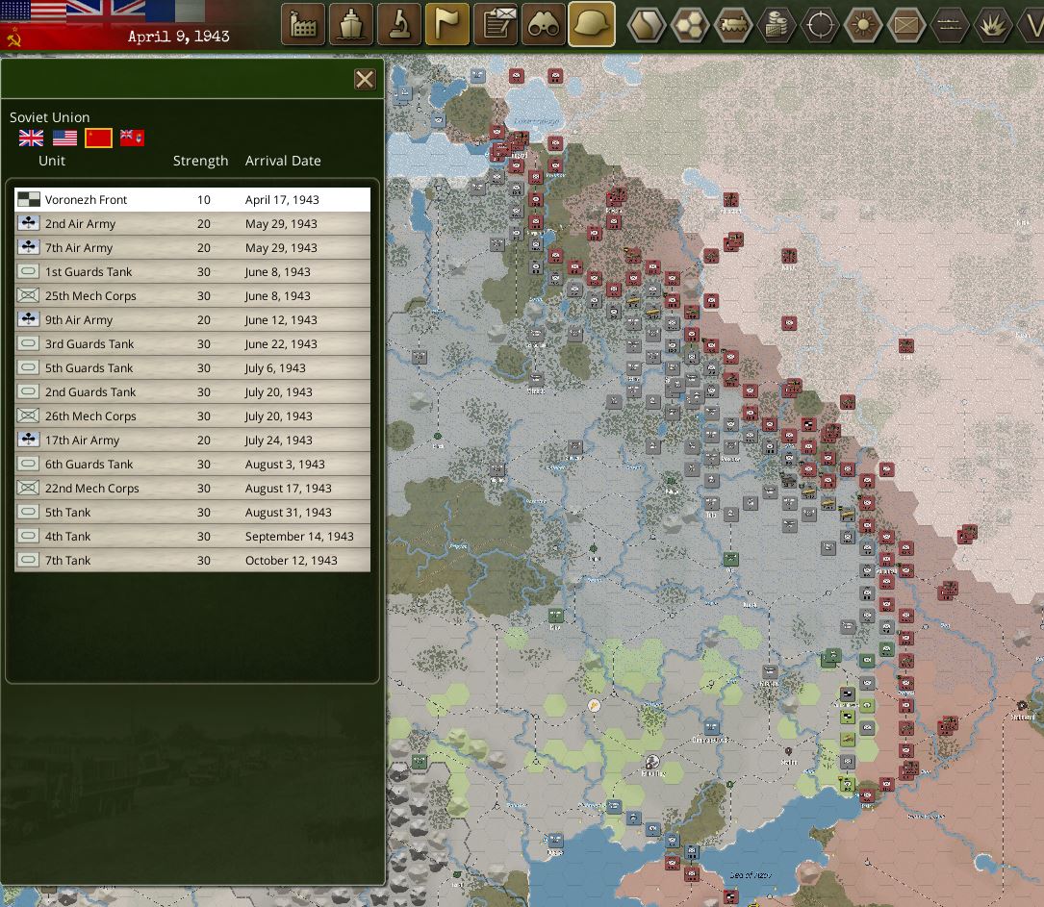This screenshot has height=907, width=1044.
Task: Toggle the helmet reinforcements panel
Action: click(x=591, y=24)
